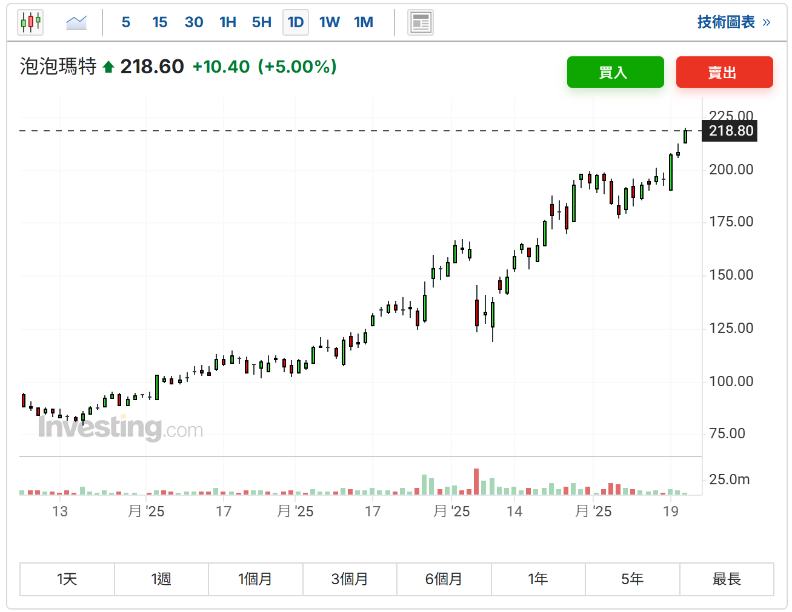This screenshot has height=612, width=792.
Task: Click the 泡泡瑪特 stock name
Action: [x=58, y=67]
